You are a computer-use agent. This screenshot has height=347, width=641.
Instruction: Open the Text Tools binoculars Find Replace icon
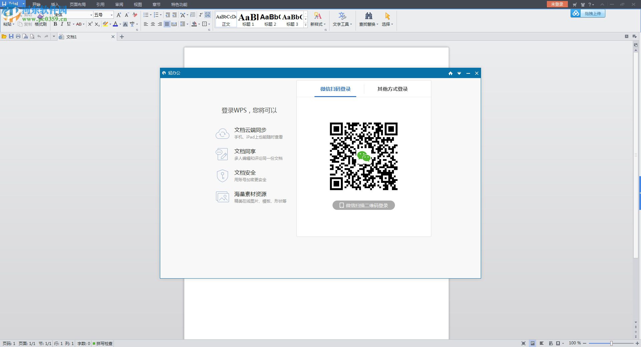click(x=369, y=16)
